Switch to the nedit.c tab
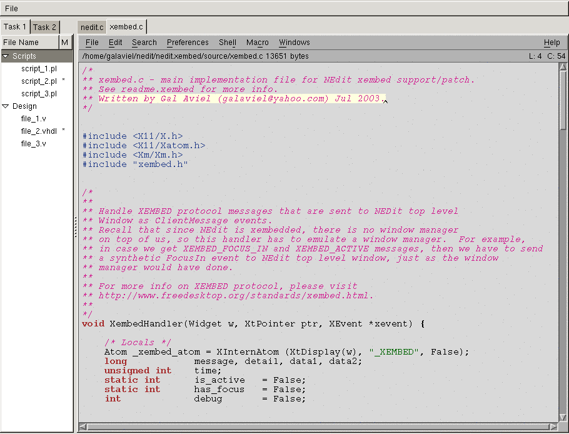 point(92,28)
